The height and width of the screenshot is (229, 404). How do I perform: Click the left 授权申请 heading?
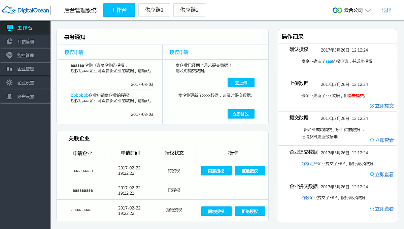point(74,52)
